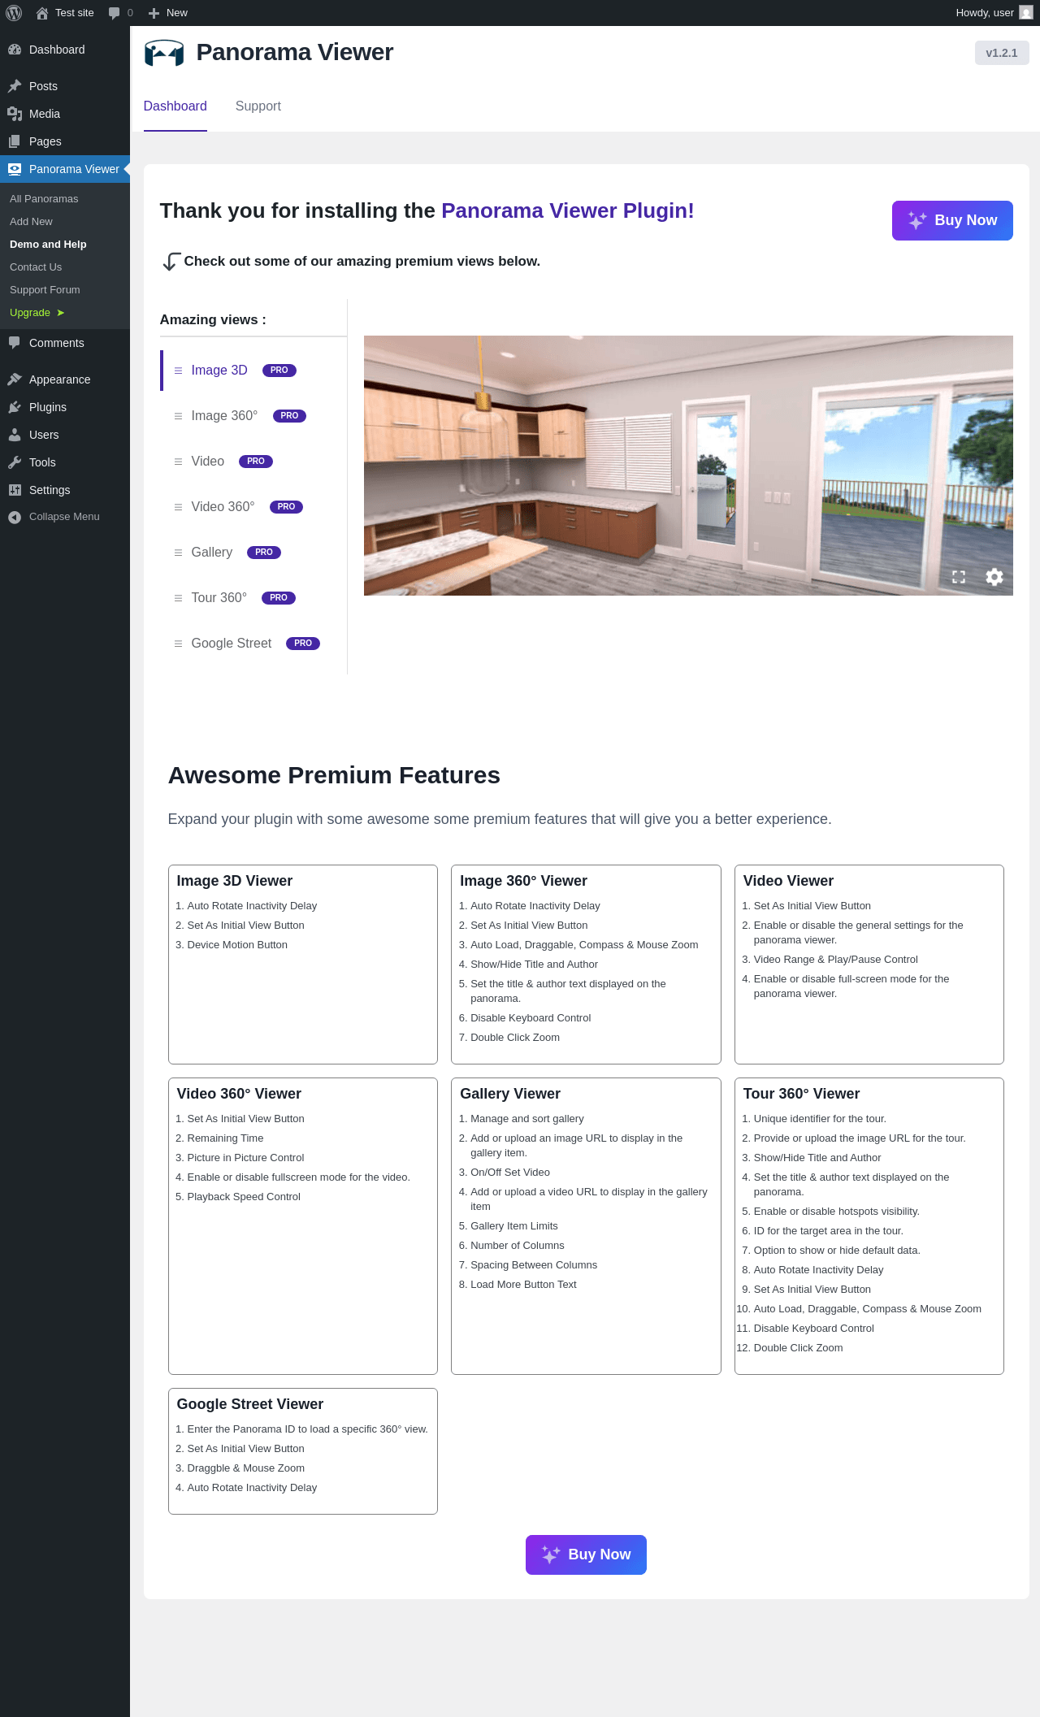Open Test site home icon link
Image resolution: width=1040 pixels, height=1717 pixels.
click(x=42, y=13)
